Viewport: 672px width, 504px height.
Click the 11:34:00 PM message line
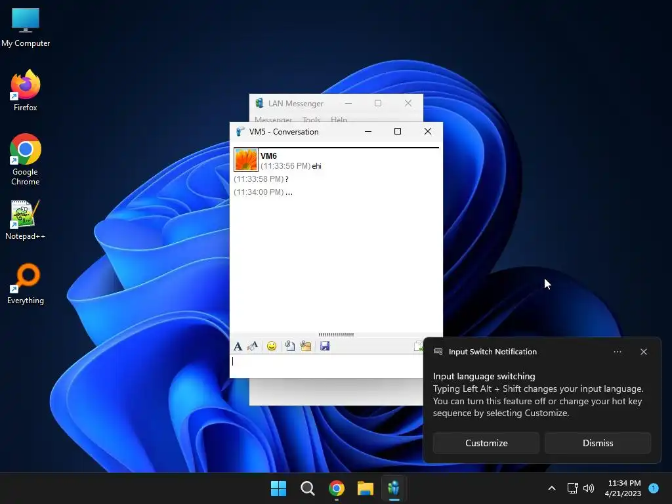(263, 192)
